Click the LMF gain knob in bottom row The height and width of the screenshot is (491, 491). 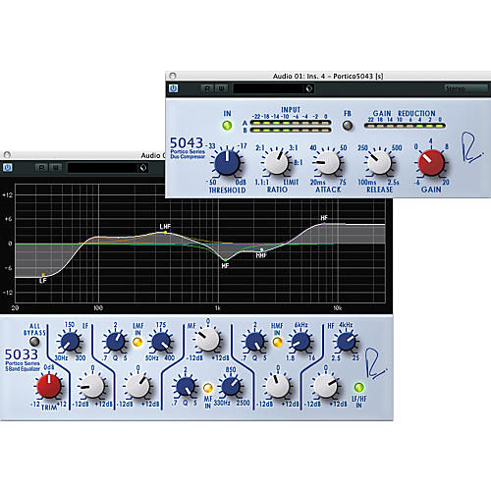click(x=137, y=387)
